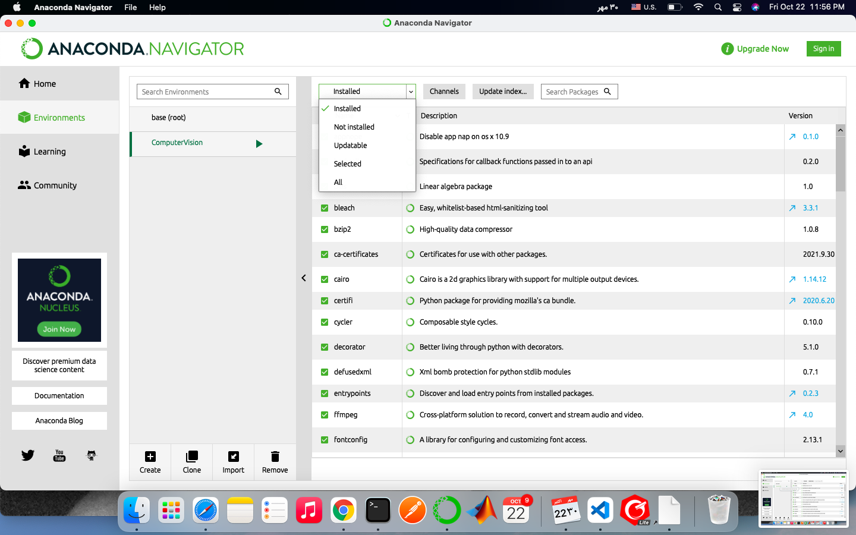Click the Environments cube icon
This screenshot has height=535, width=856.
24,117
